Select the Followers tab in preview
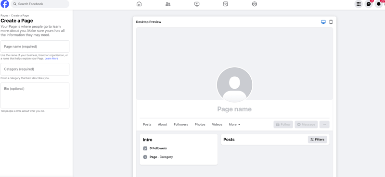The image size is (385, 177). (181, 124)
